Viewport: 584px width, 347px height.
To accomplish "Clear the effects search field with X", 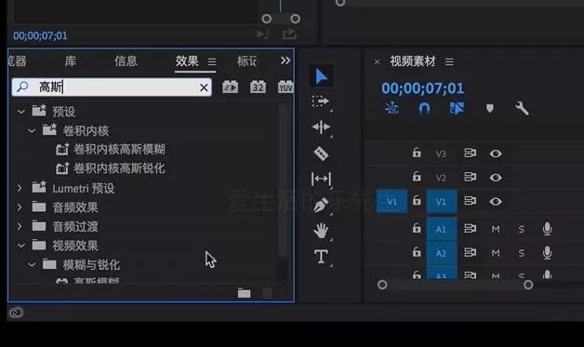I will (204, 87).
